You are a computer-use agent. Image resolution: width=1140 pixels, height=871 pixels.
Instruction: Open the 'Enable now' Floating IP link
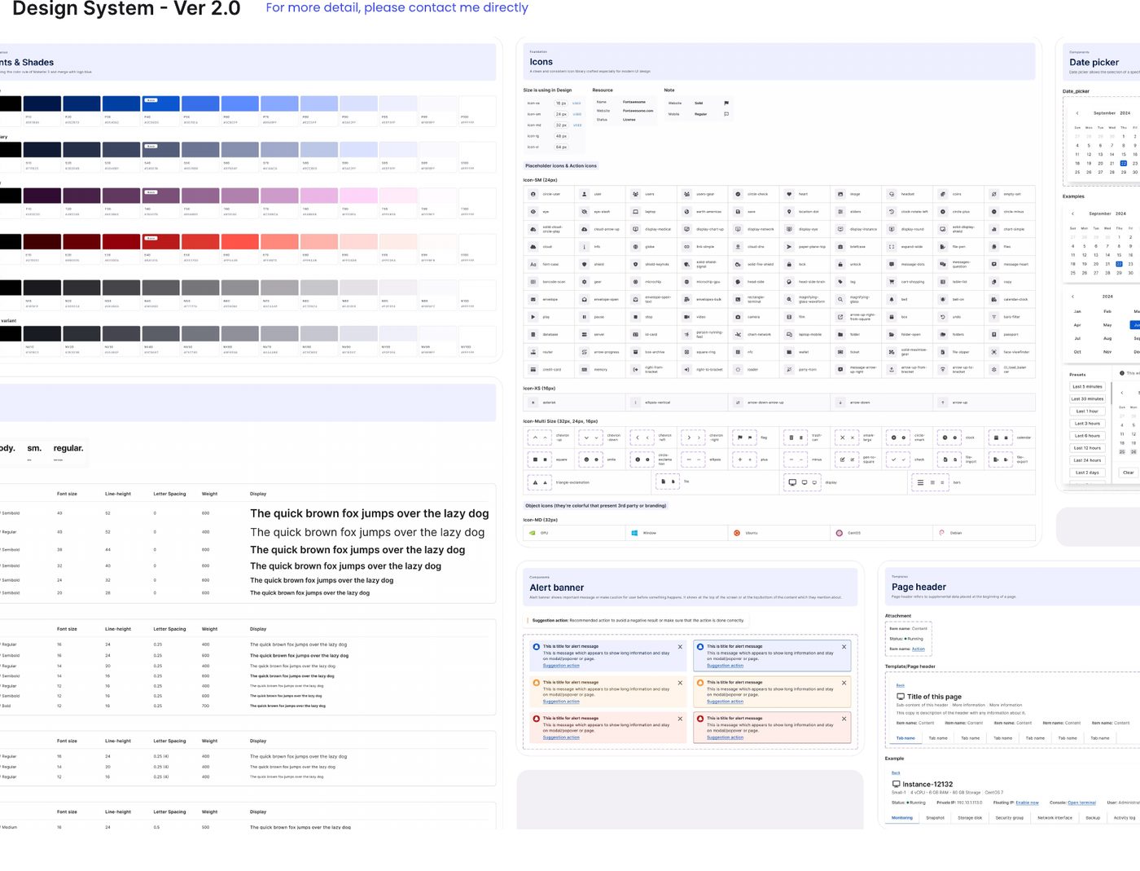click(1027, 803)
